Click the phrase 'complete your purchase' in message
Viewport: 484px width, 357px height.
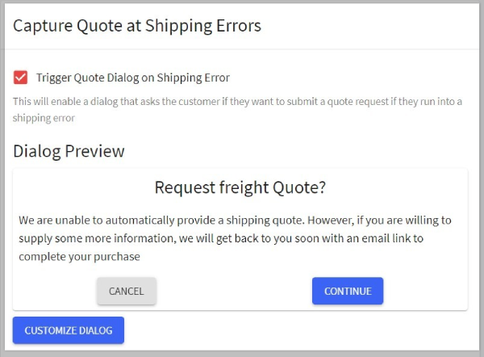point(80,257)
